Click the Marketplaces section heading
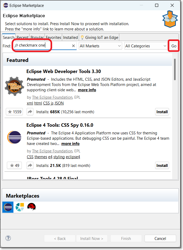 (x=23, y=196)
